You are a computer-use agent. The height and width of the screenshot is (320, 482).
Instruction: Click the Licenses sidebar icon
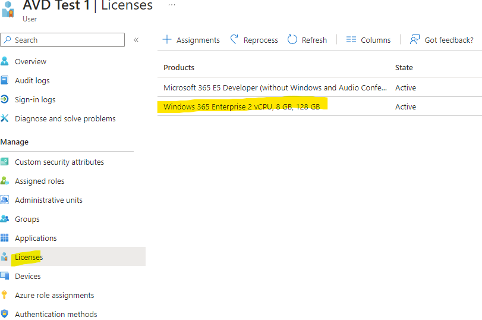tap(4, 256)
